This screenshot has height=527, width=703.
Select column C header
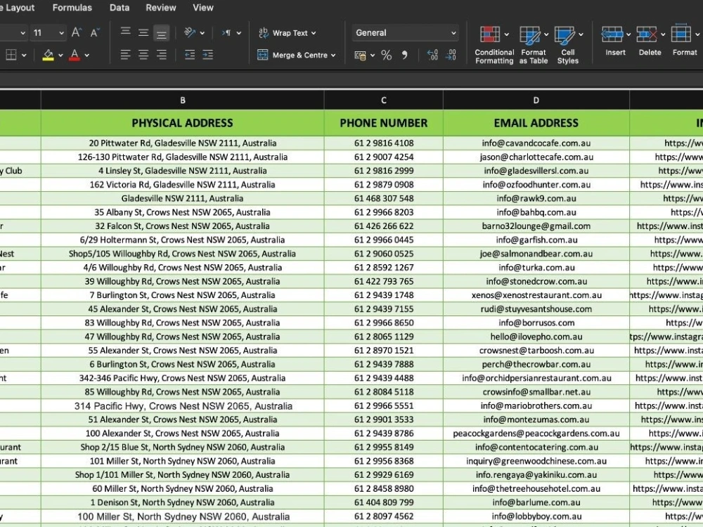coord(384,100)
